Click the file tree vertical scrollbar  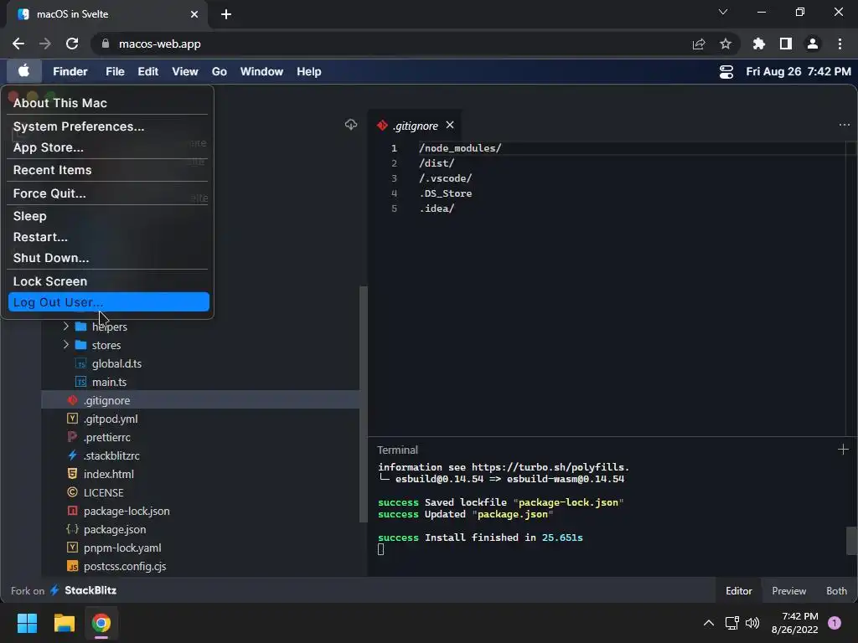pos(364,404)
